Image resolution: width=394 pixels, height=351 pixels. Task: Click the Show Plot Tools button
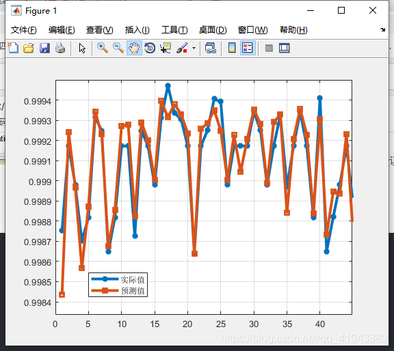284,48
